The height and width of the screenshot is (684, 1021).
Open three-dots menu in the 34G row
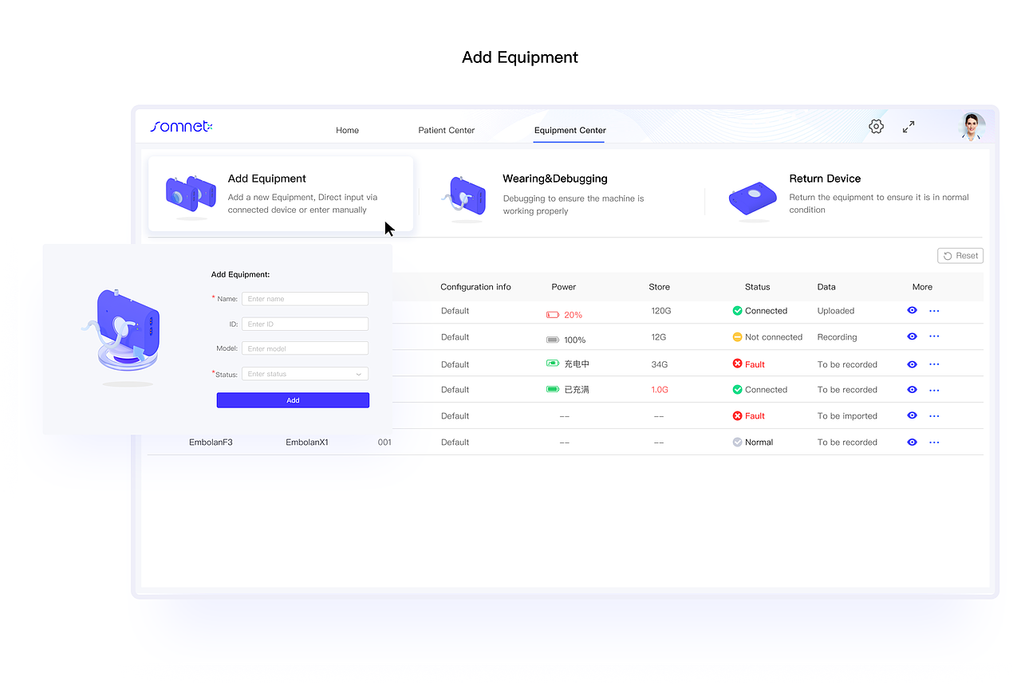(934, 364)
